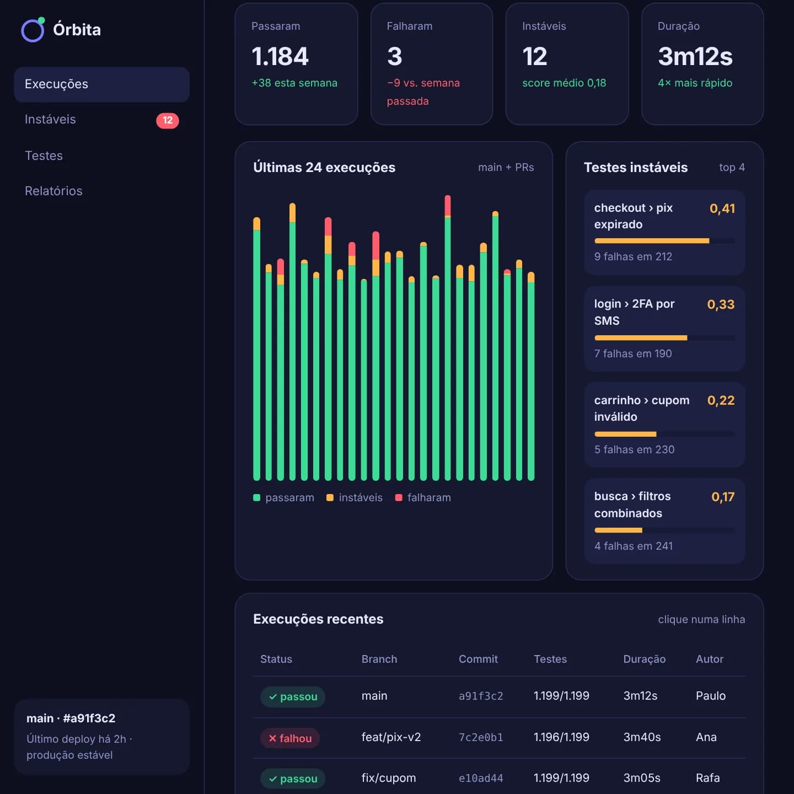The width and height of the screenshot is (794, 794).
Task: Open the 'carrinho › cupom inválido' flaky test
Action: (x=665, y=425)
